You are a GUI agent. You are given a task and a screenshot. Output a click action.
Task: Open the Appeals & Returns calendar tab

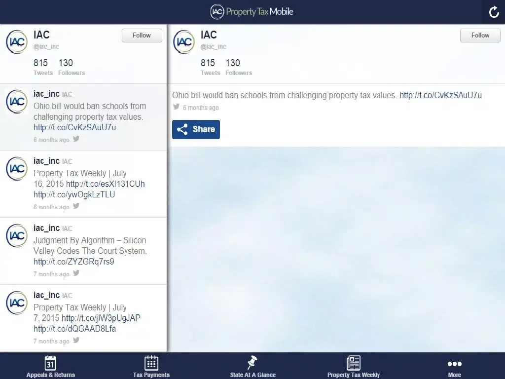[x=51, y=367]
